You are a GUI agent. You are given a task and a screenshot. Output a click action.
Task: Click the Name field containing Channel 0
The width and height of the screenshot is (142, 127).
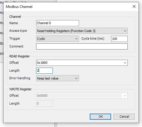tap(57, 23)
